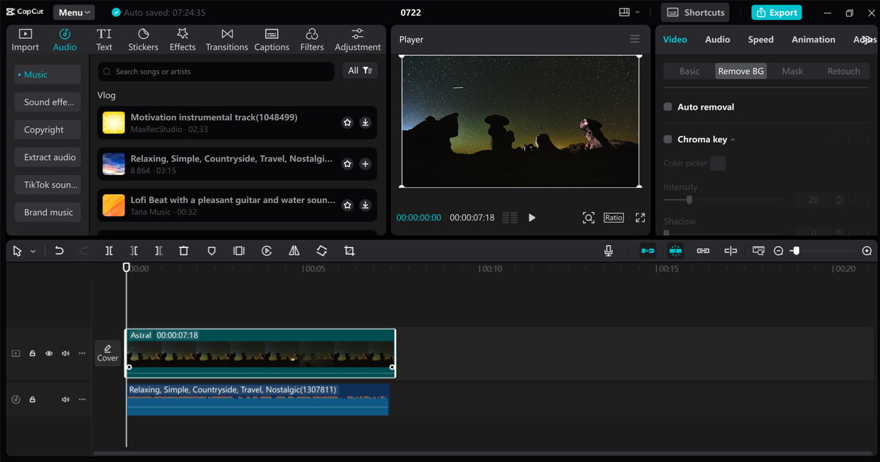Click the player fullscreen icon
Viewport: 880px width, 462px height.
tap(640, 218)
